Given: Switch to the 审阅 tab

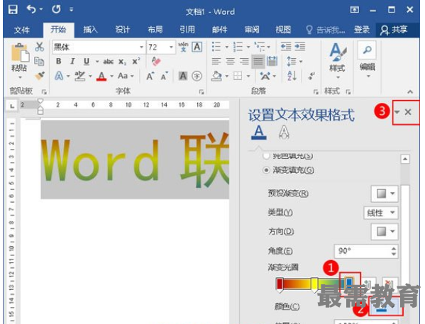Looking at the screenshot, I should click(252, 30).
